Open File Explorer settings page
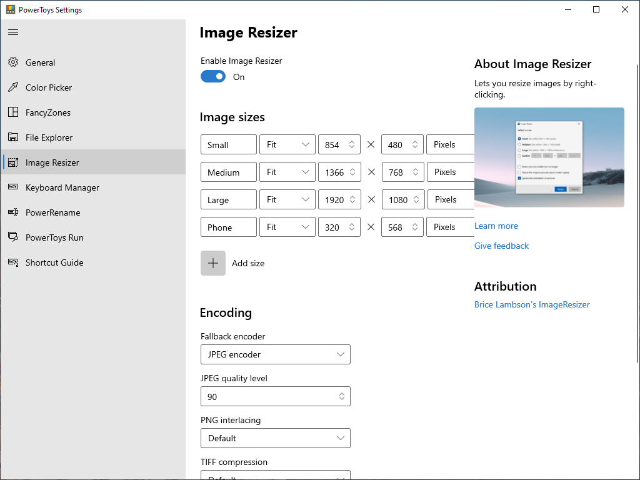 [93, 137]
